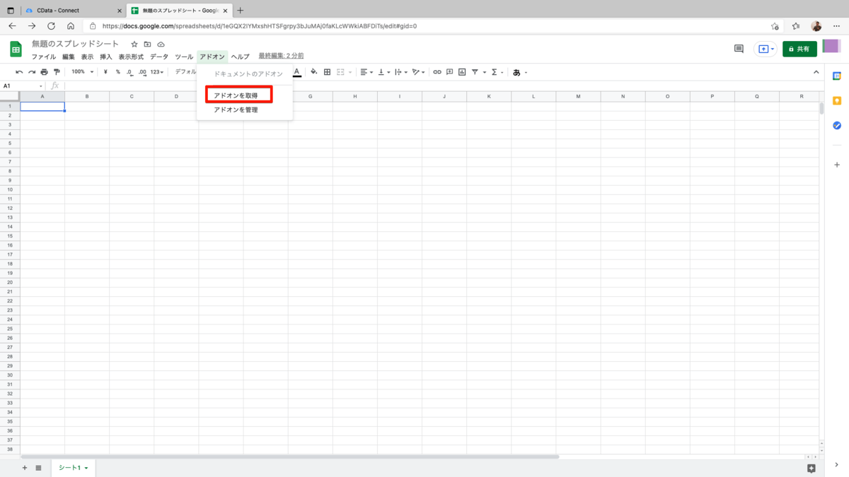Open a new browser tab

[241, 11]
